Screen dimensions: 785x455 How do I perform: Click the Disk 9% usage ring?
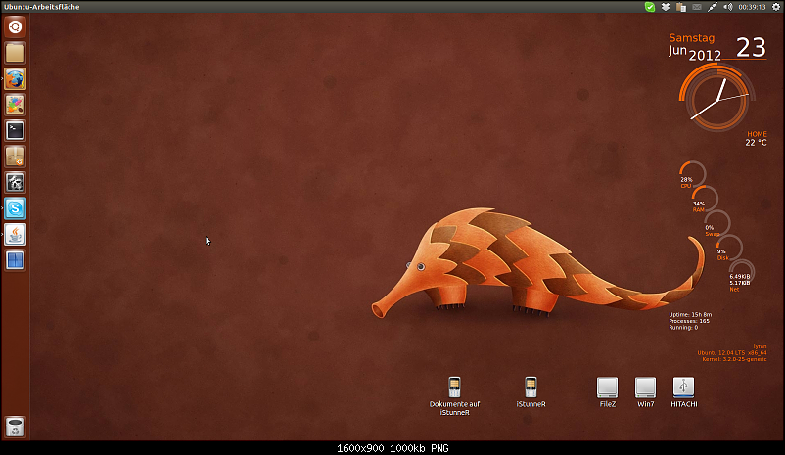(x=729, y=248)
